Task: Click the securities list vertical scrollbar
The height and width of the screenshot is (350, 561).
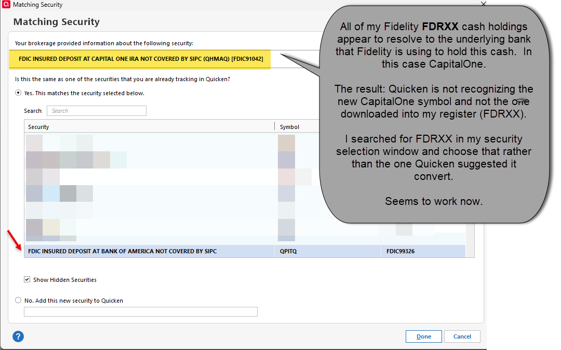Action: coord(470,241)
